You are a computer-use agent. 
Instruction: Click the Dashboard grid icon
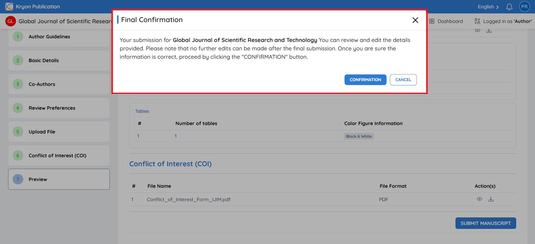(x=432, y=21)
